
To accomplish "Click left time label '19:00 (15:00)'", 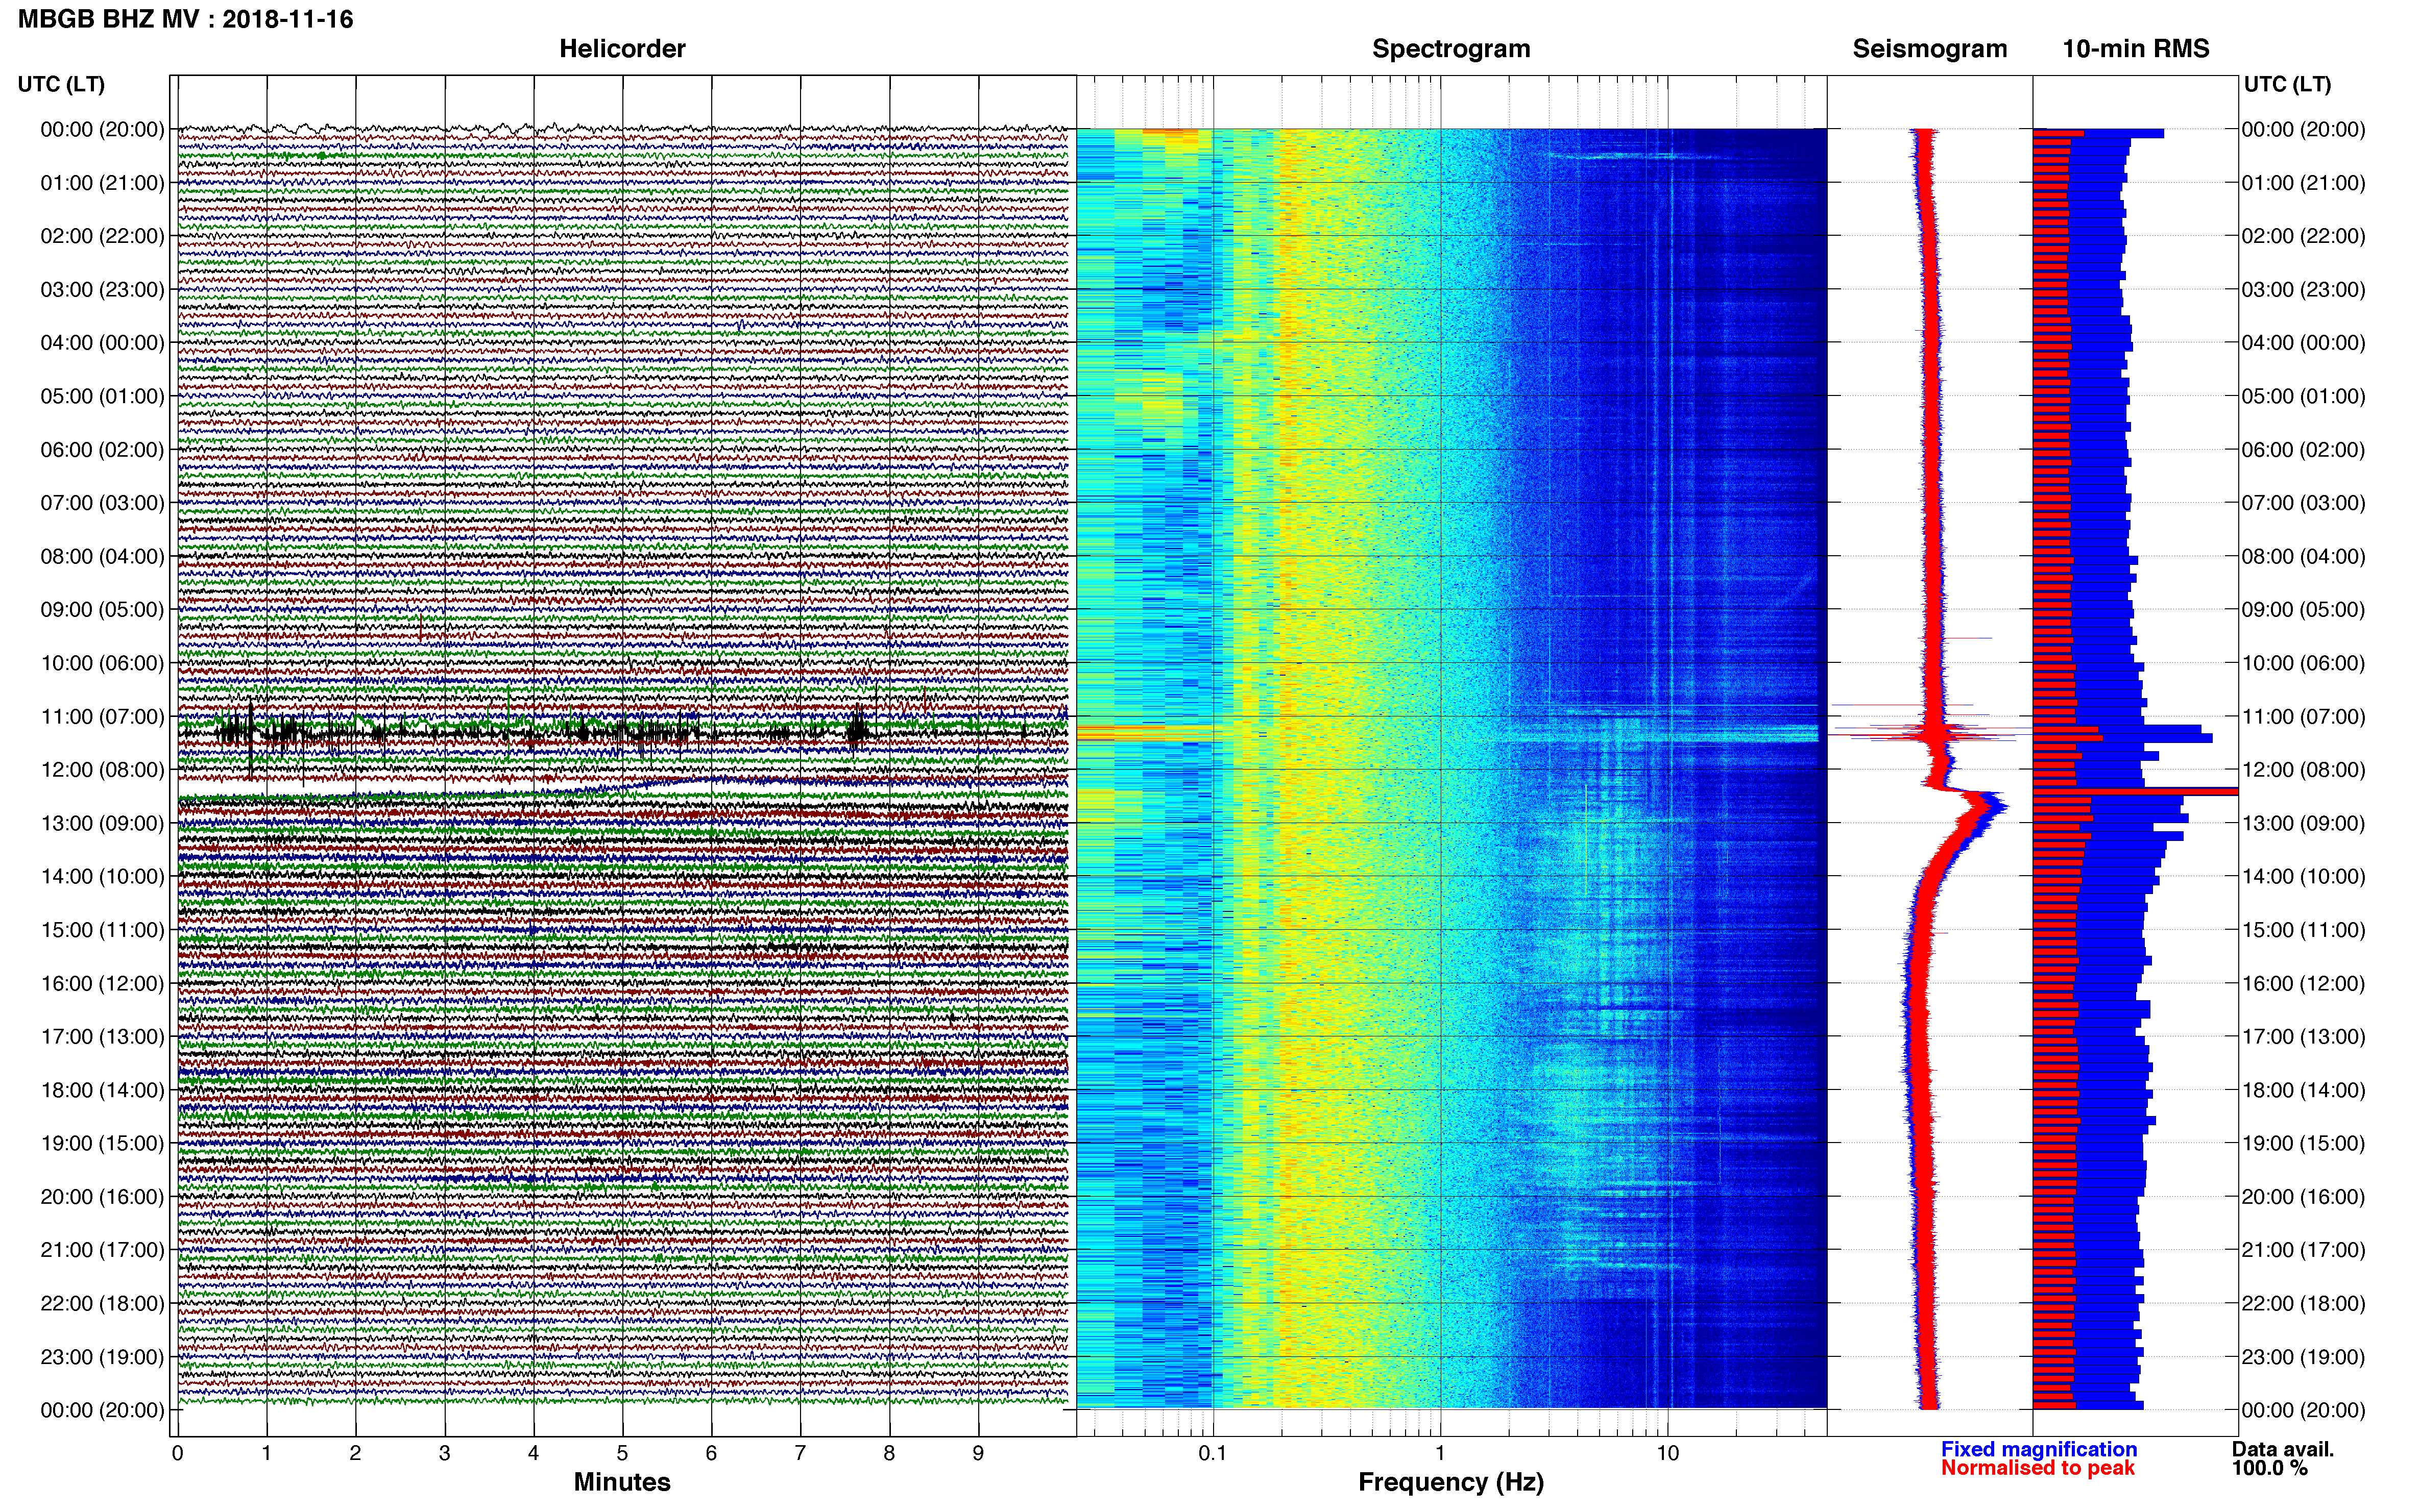I will [102, 1143].
